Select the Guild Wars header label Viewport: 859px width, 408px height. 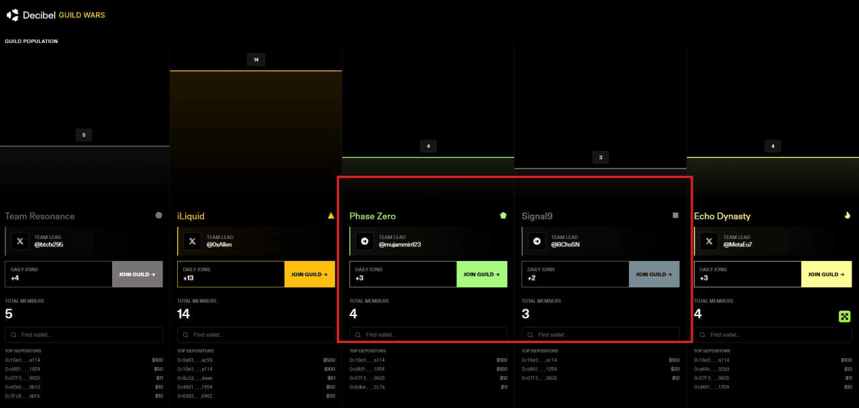click(82, 15)
